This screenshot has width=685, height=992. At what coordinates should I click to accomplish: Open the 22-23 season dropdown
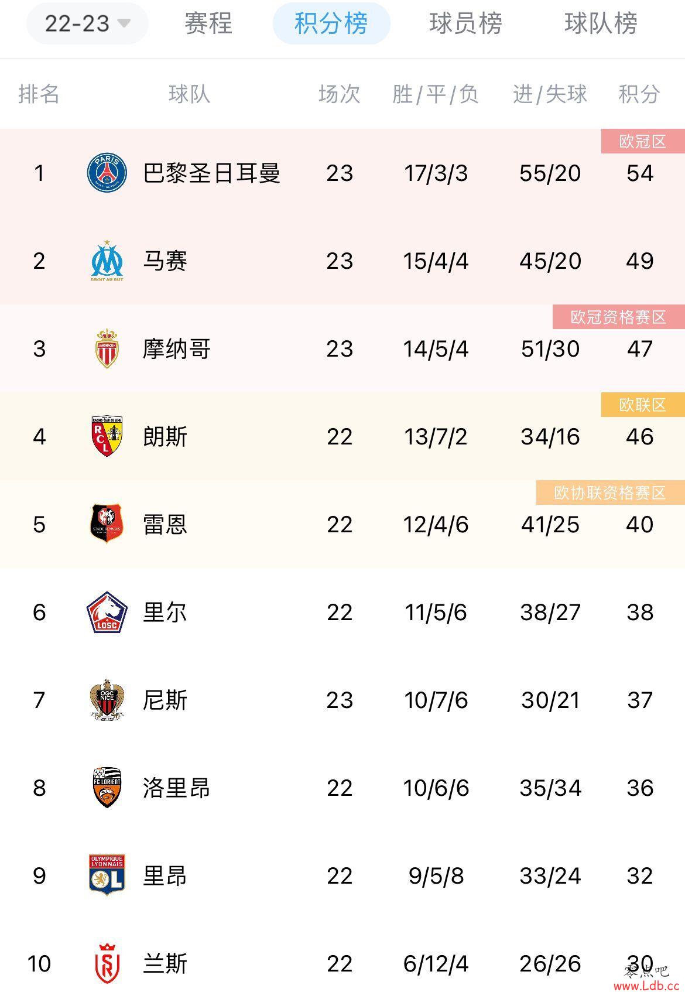tap(87, 23)
